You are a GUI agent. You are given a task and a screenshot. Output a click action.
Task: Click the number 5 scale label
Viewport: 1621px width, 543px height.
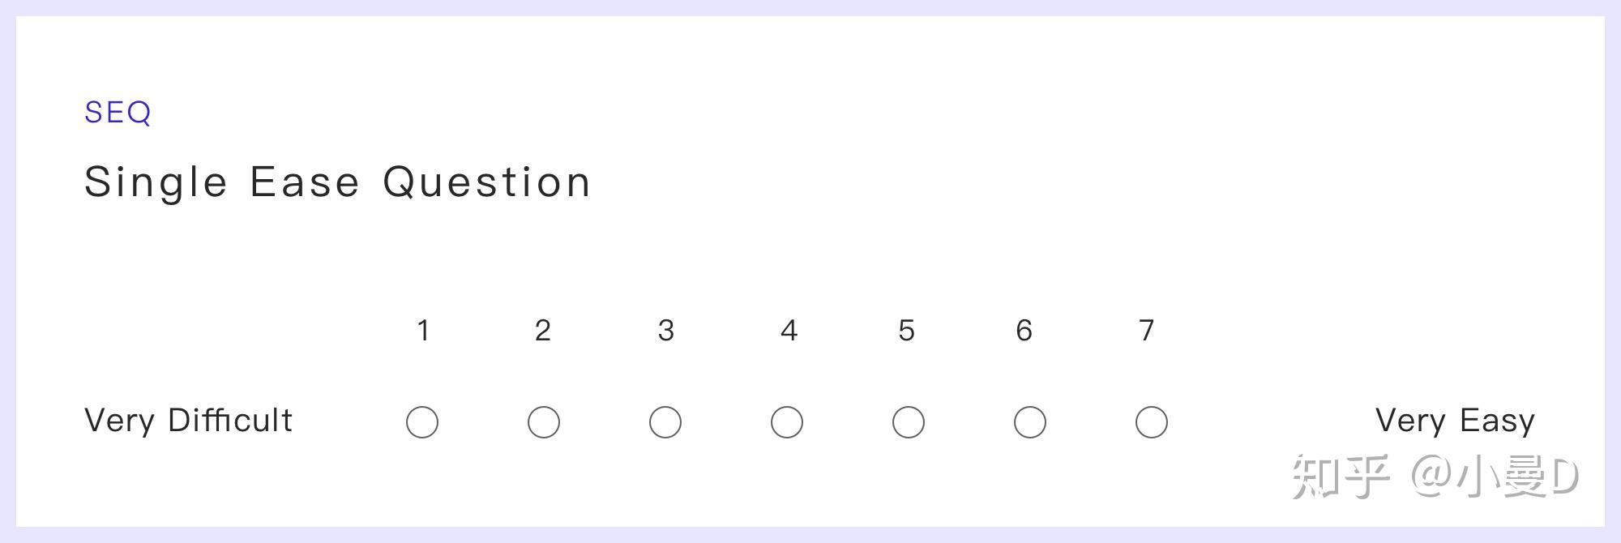[906, 330]
